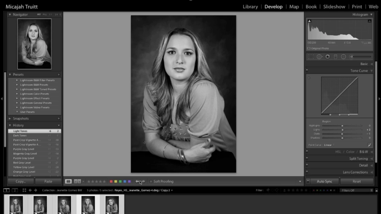381x214 pixels.
Task: Enable the Soft Proofing checkbox
Action: pos(151,181)
